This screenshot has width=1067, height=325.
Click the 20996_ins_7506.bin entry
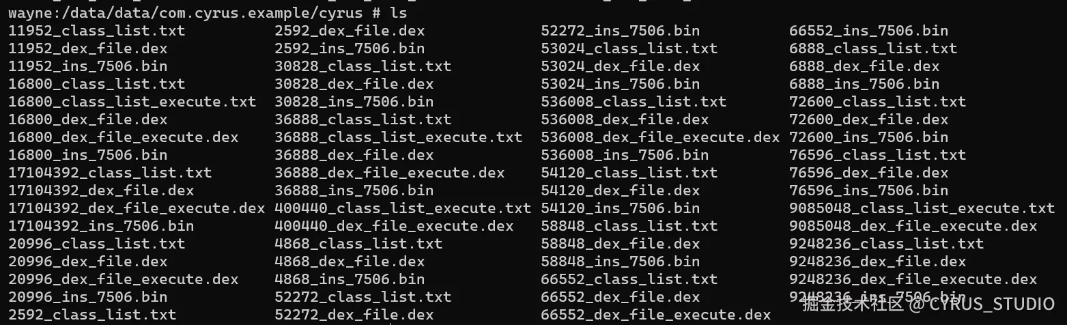(87, 297)
